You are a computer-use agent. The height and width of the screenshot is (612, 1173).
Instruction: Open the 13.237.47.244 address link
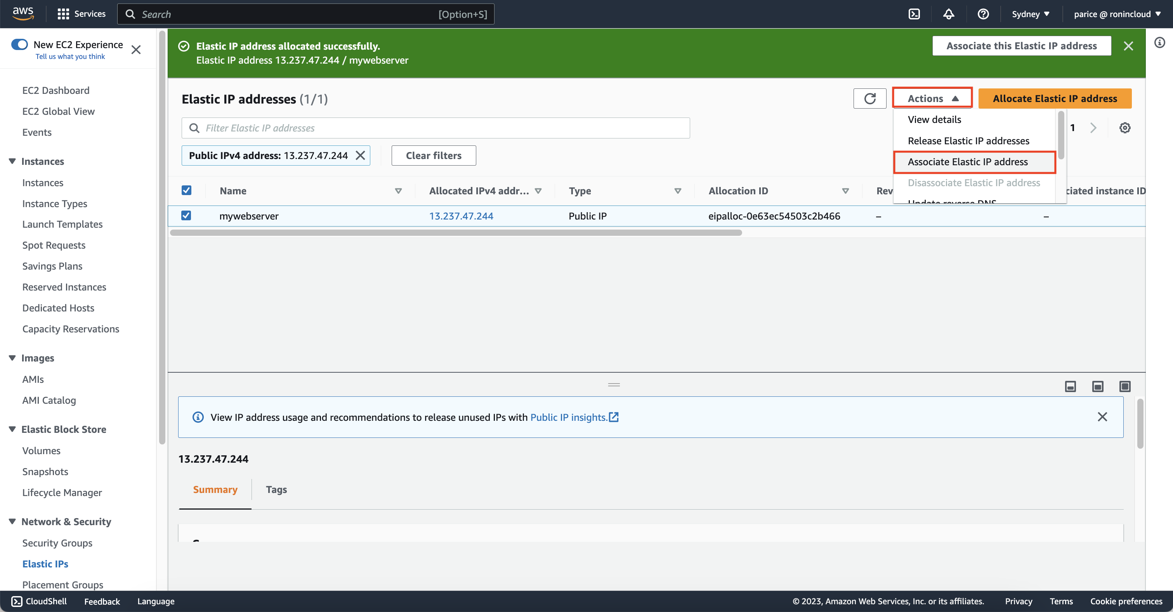(461, 216)
